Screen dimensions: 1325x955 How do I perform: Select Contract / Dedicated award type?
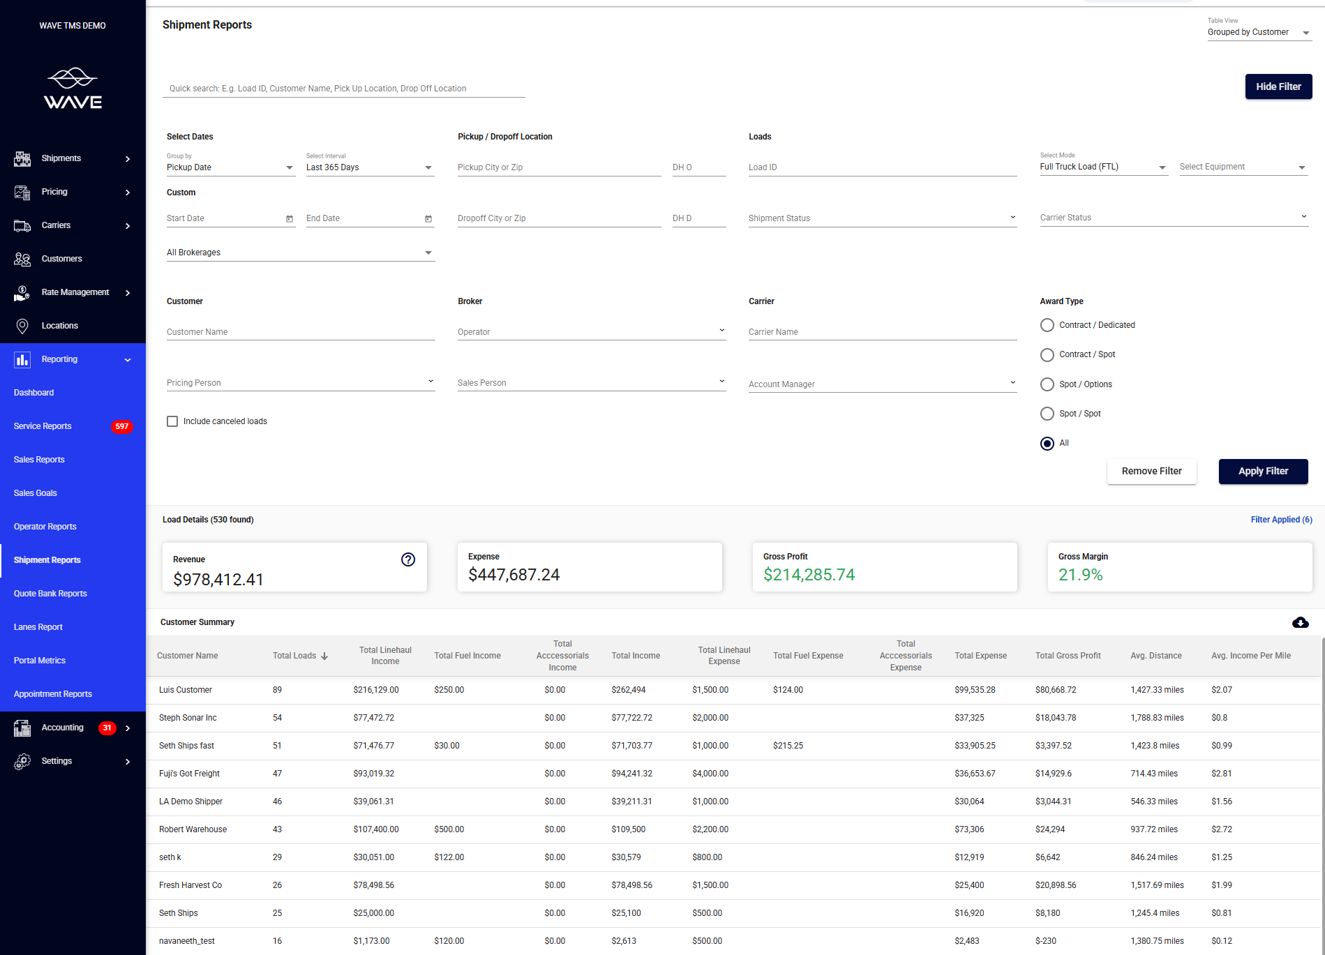[x=1047, y=325]
